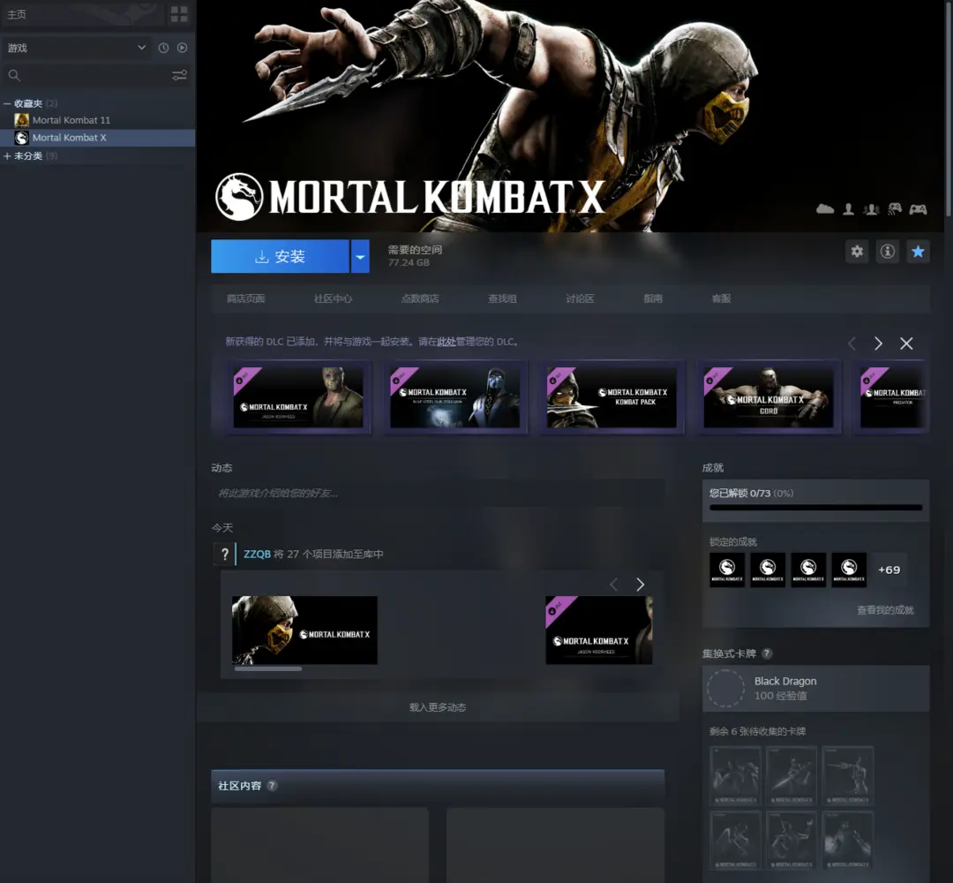Click the remote play feature icon

click(894, 209)
